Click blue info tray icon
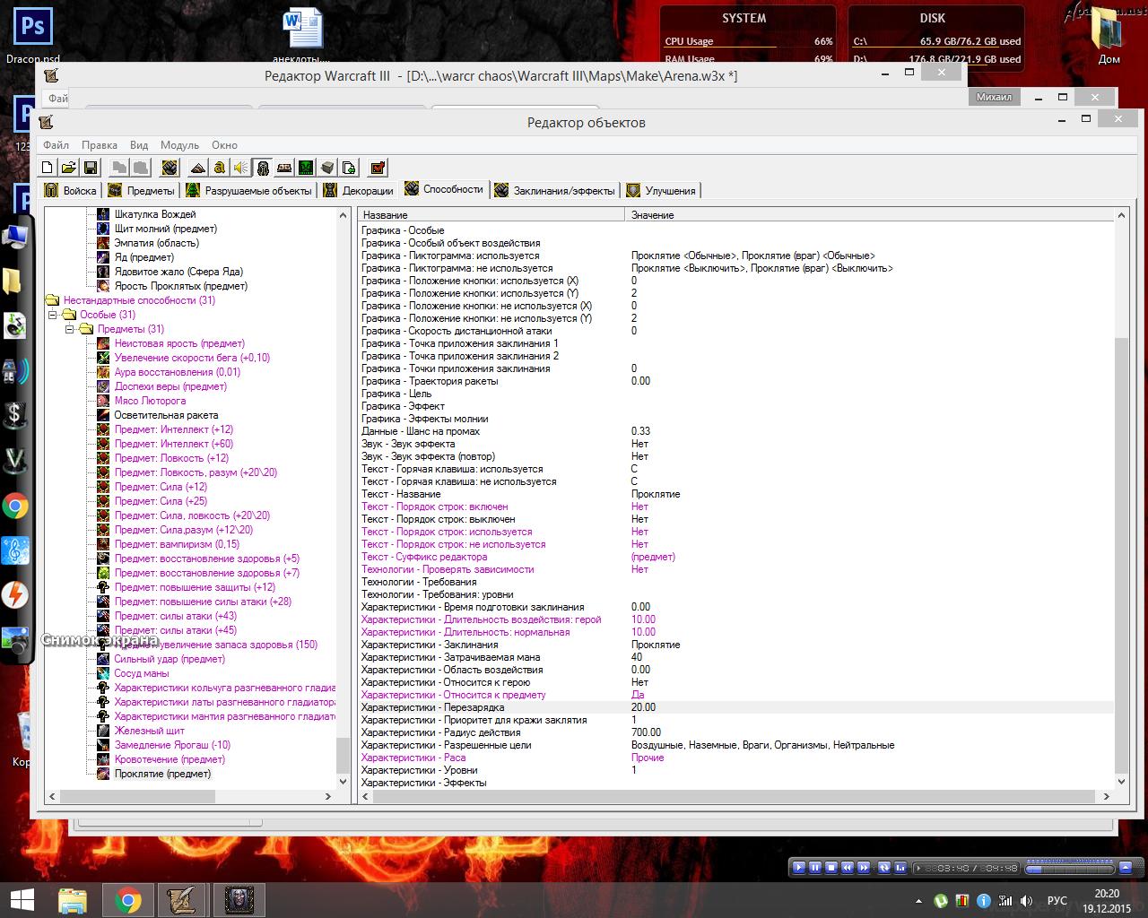1148x918 pixels. (984, 900)
